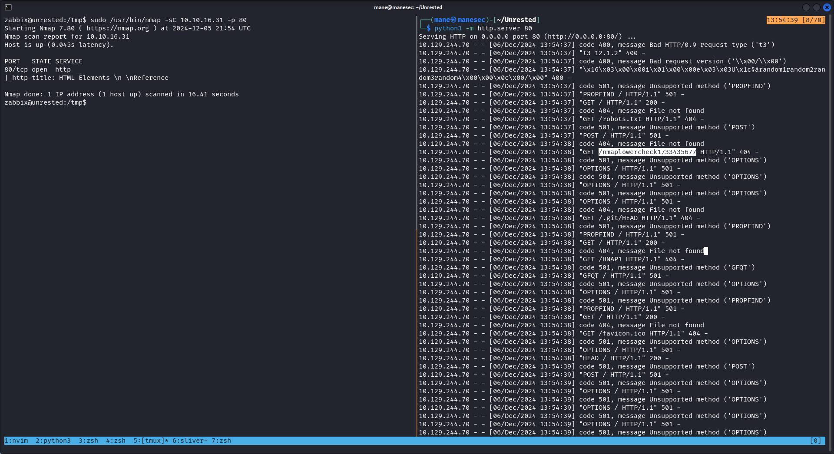This screenshot has height=454, width=834.
Task: Switch to tmux window 2:python3
Action: tap(53, 441)
